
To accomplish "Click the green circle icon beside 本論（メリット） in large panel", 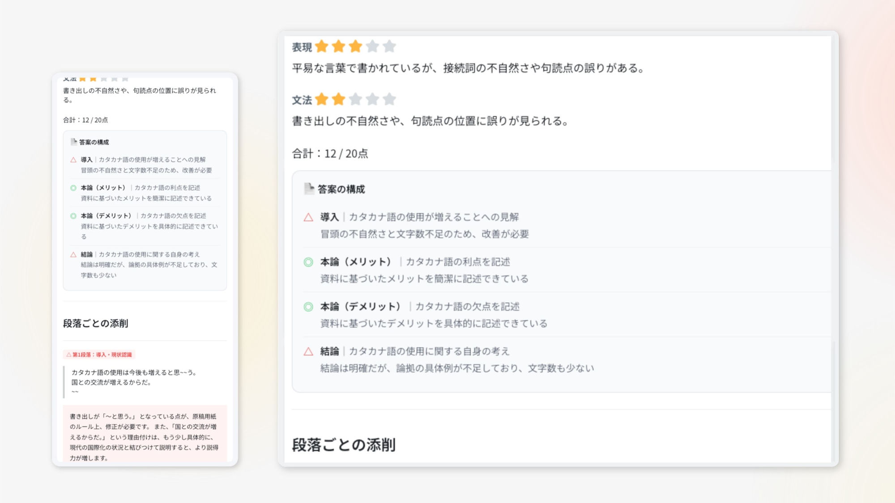I will tap(308, 262).
